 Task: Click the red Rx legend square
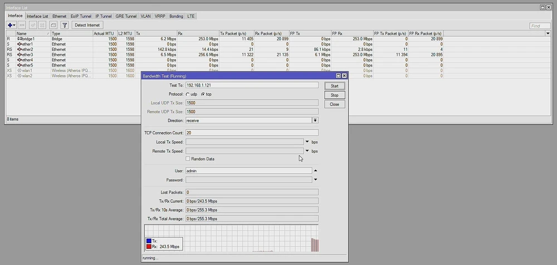pos(149,246)
